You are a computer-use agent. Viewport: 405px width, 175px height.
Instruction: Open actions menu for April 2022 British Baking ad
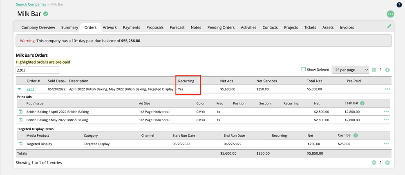pyautogui.click(x=386, y=112)
